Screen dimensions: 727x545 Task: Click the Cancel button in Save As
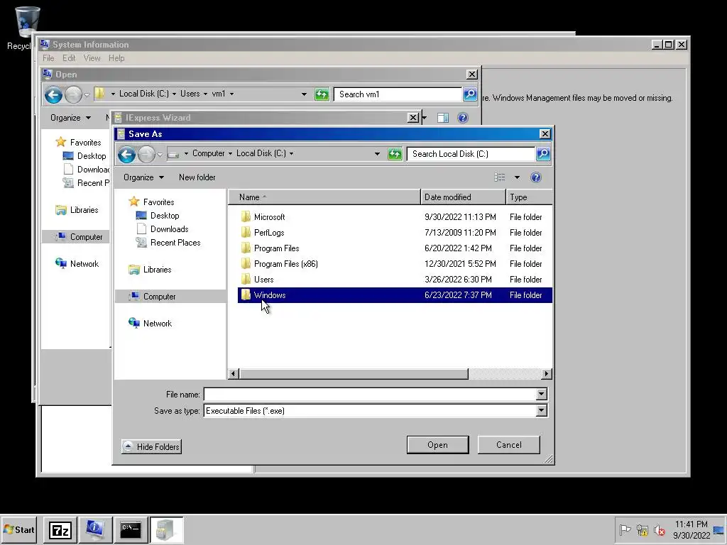(508, 445)
